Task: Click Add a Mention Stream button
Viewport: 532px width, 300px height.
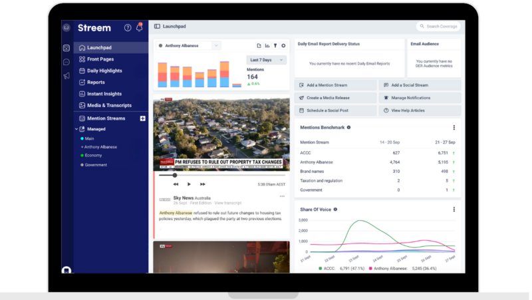Action: 336,85
